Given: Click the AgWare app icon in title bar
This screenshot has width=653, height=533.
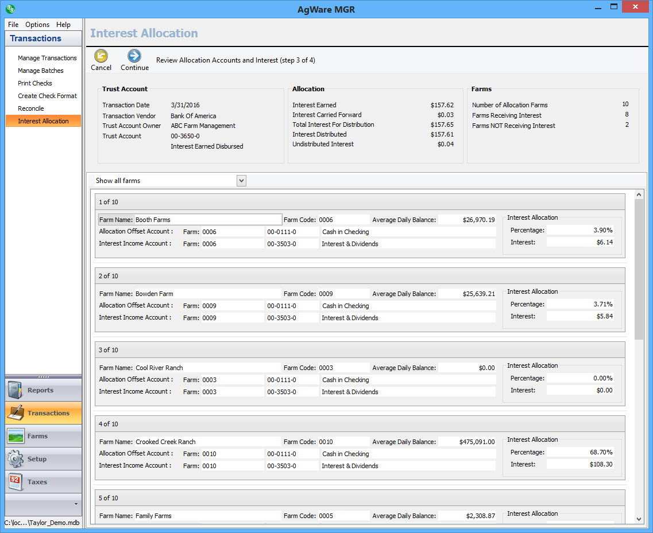Looking at the screenshot, I should [10, 9].
